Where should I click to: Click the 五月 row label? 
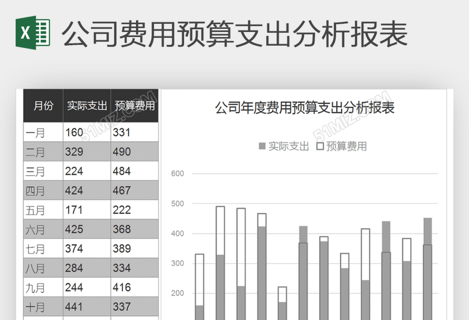click(x=35, y=210)
